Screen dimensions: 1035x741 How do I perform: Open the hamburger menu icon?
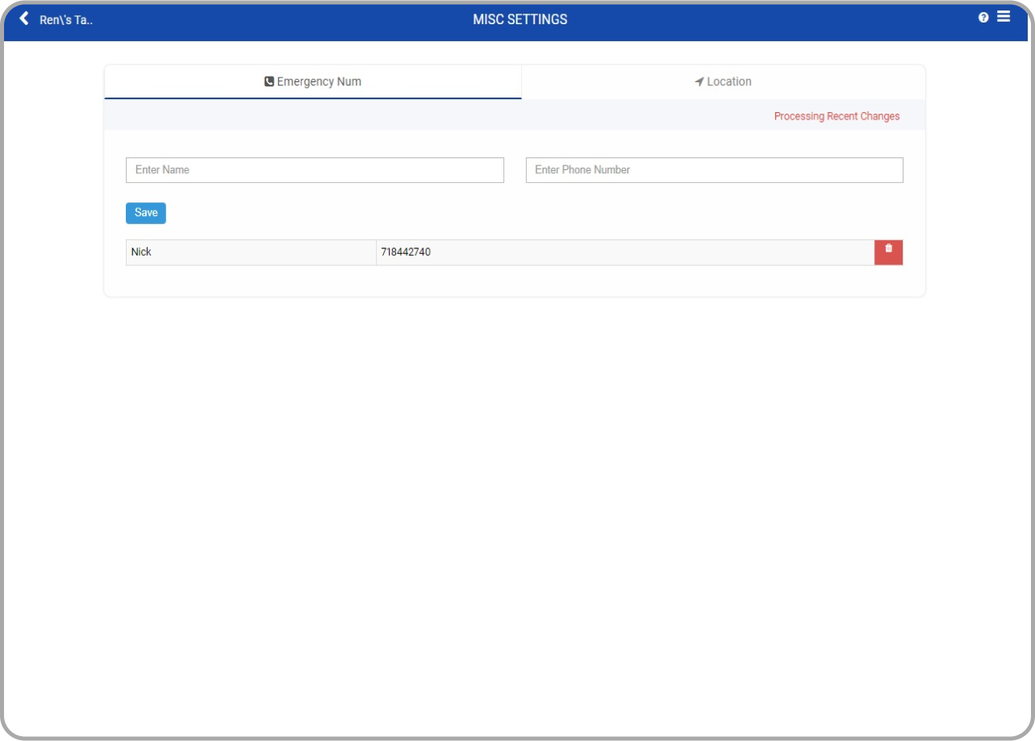coord(1004,16)
